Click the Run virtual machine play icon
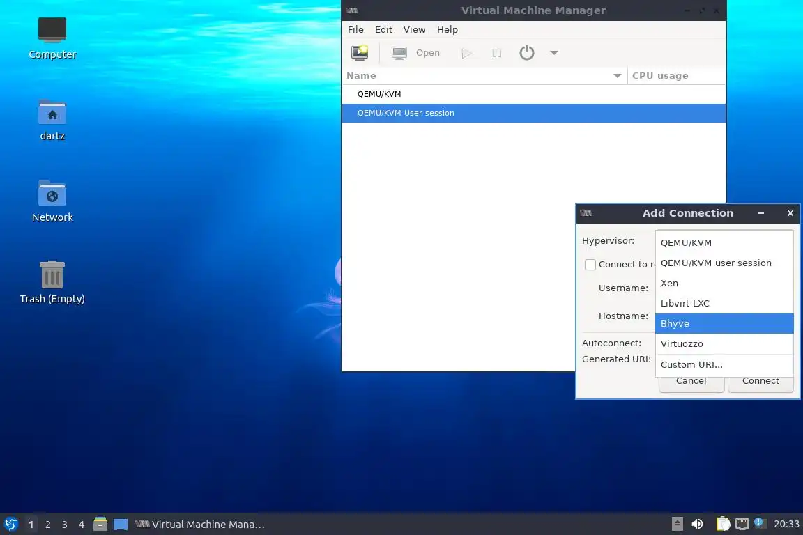803x535 pixels. pos(466,53)
